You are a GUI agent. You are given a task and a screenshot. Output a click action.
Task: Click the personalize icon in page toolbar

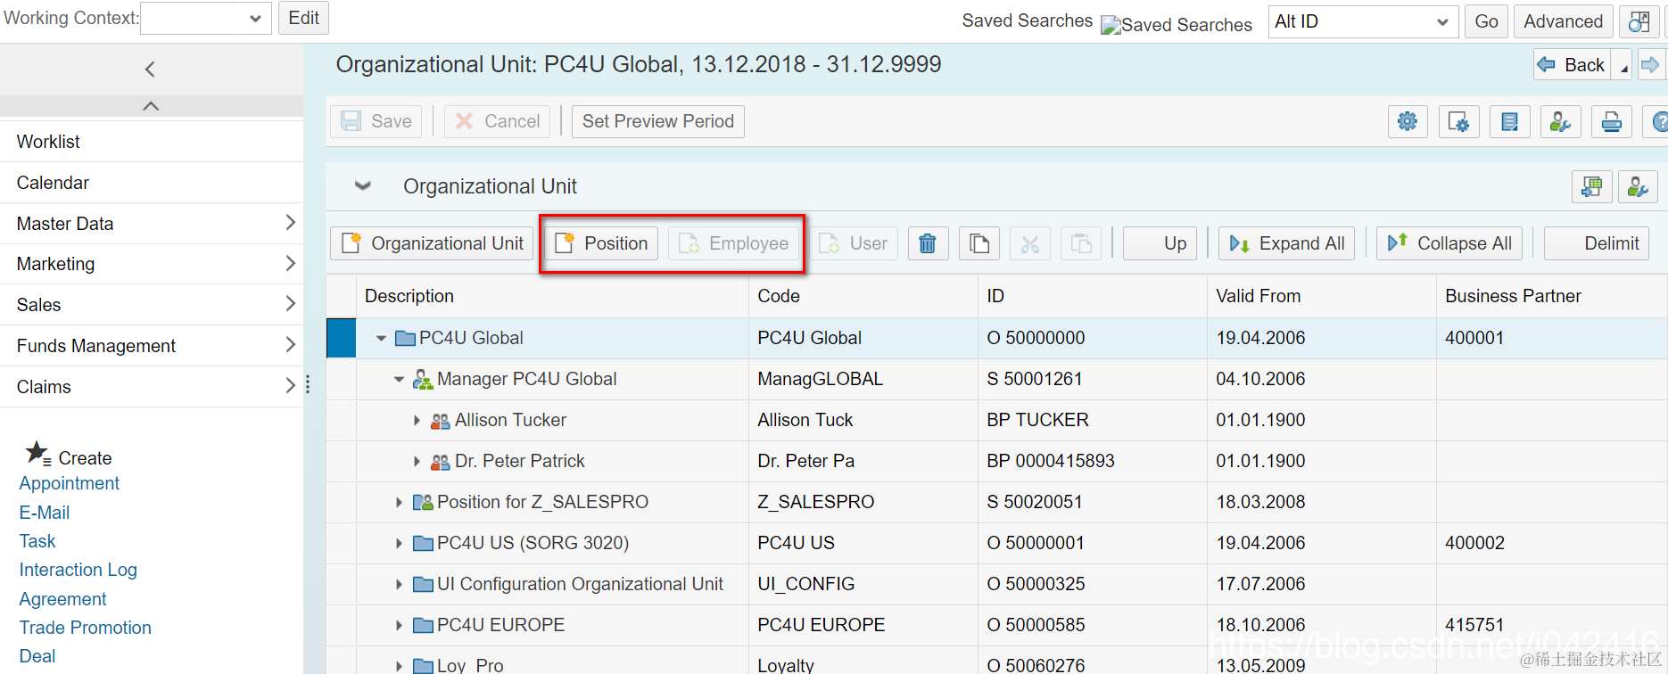[1560, 121]
